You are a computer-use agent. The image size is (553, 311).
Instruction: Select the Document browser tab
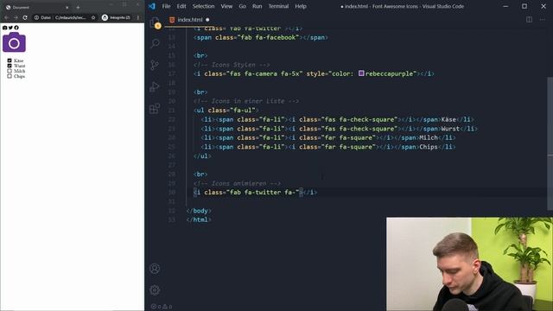(x=37, y=7)
